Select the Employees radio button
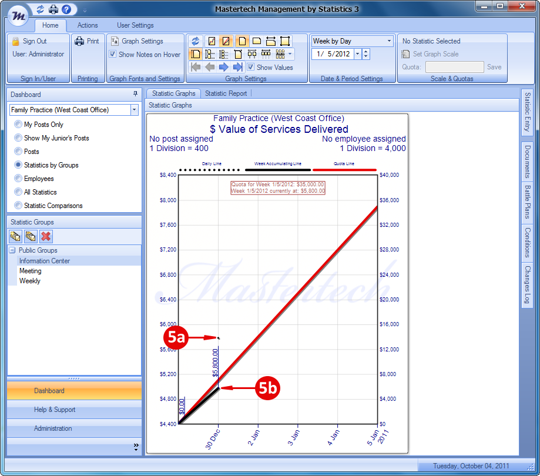The width and height of the screenshot is (540, 476). pyautogui.click(x=18, y=179)
